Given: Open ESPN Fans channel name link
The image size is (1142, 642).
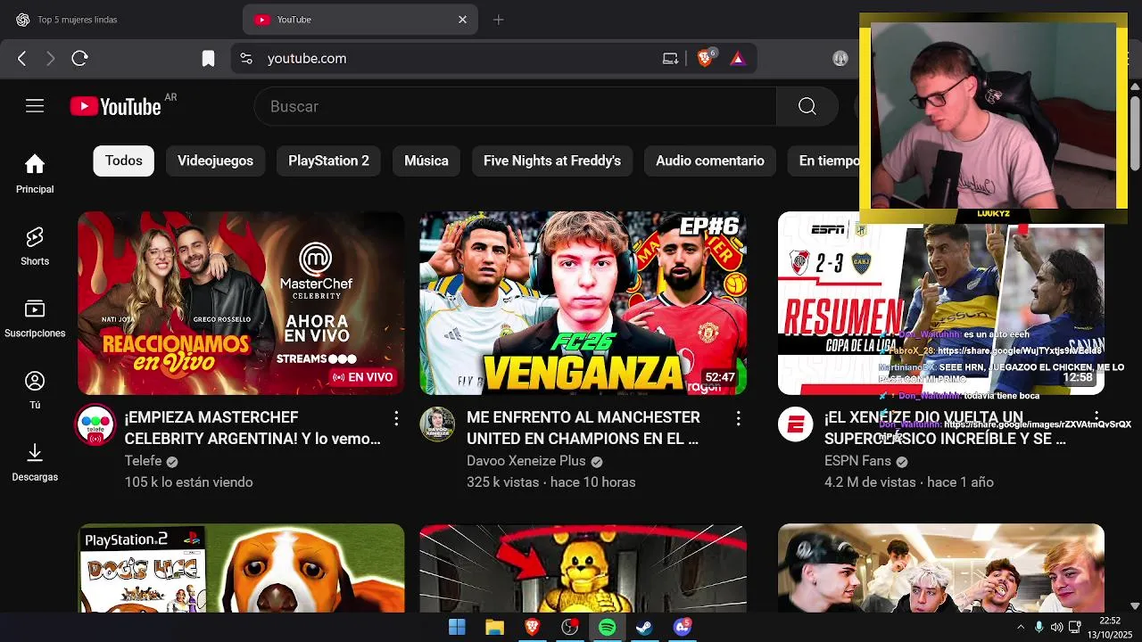Looking at the screenshot, I should coord(857,461).
